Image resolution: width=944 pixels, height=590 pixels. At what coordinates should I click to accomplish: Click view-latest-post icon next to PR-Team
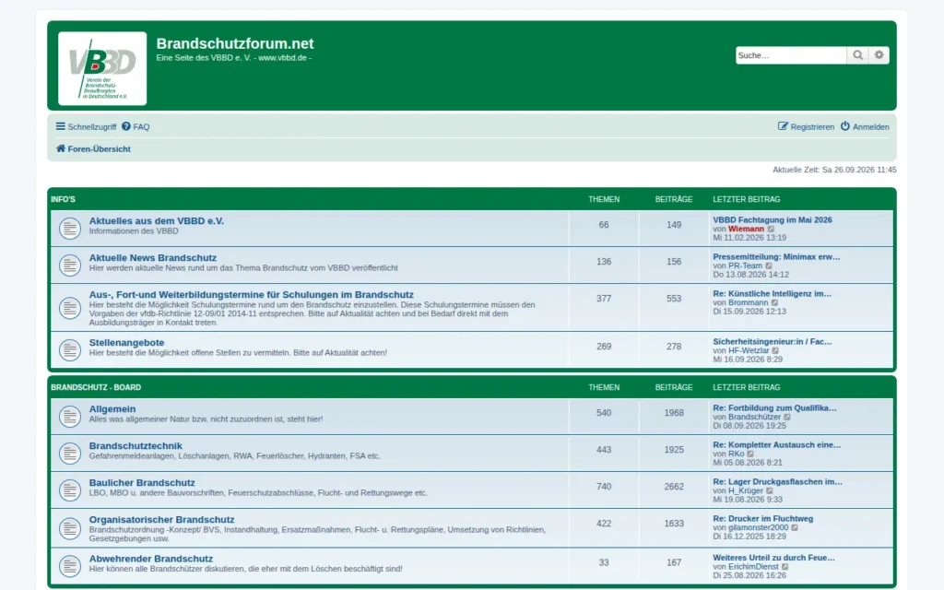pos(769,266)
